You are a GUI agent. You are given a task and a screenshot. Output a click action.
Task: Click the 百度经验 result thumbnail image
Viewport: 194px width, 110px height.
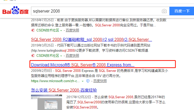coord(47,102)
